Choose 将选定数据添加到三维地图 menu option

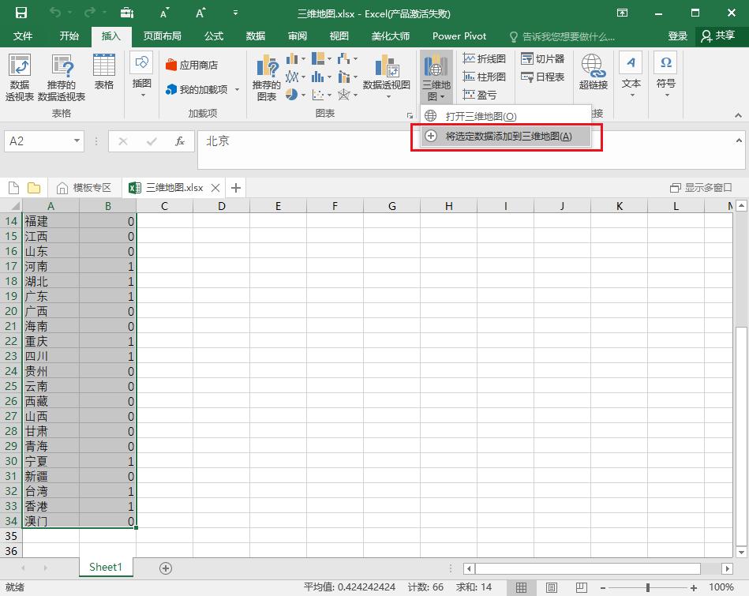point(507,137)
